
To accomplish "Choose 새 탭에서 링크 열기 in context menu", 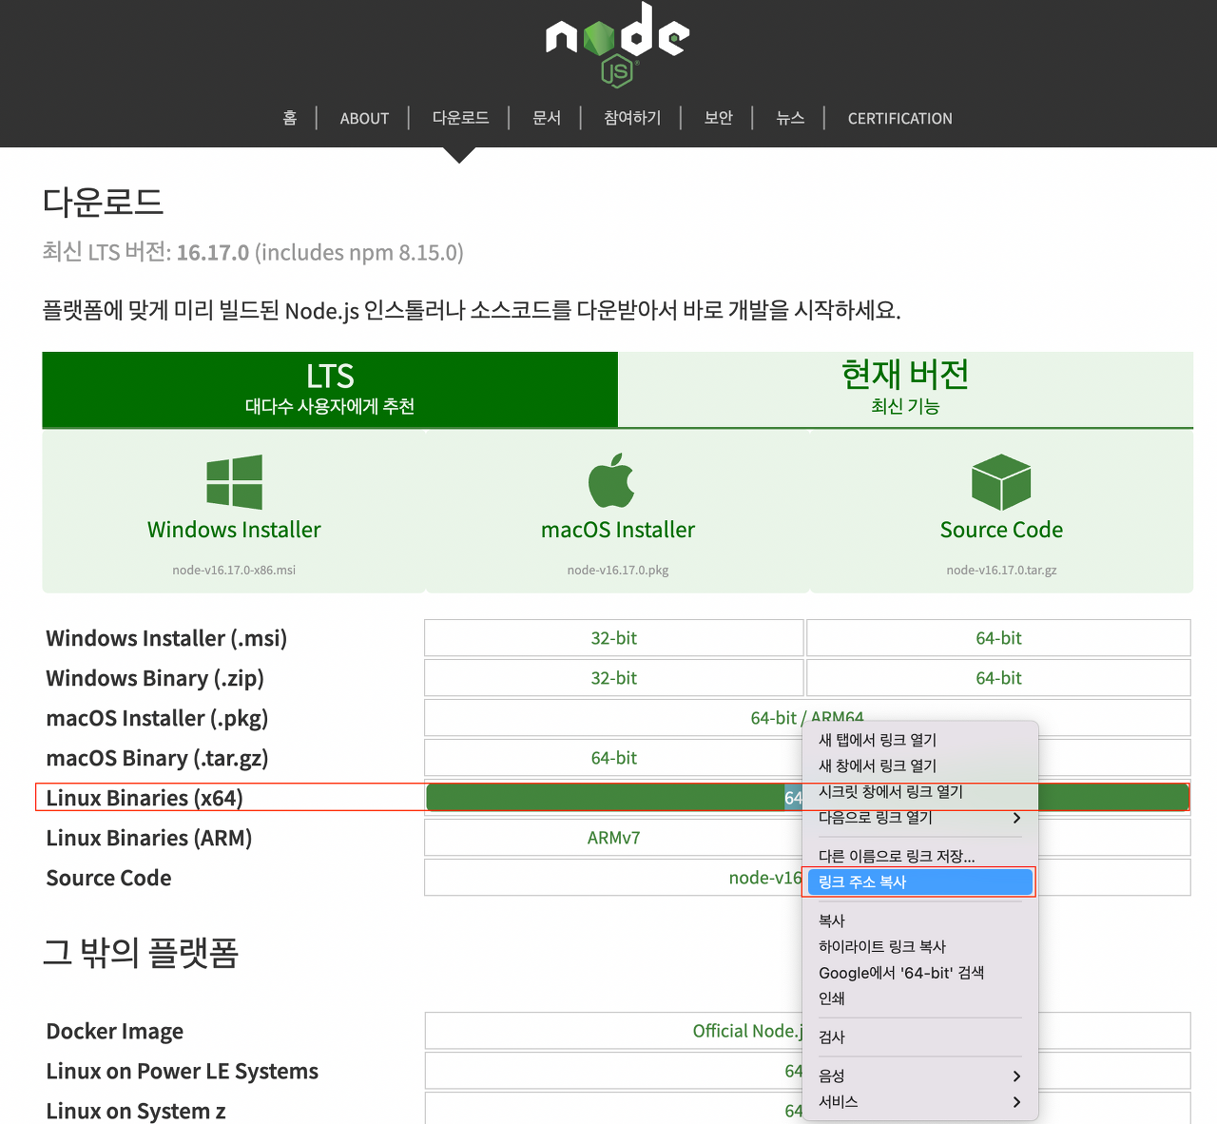I will click(920, 740).
